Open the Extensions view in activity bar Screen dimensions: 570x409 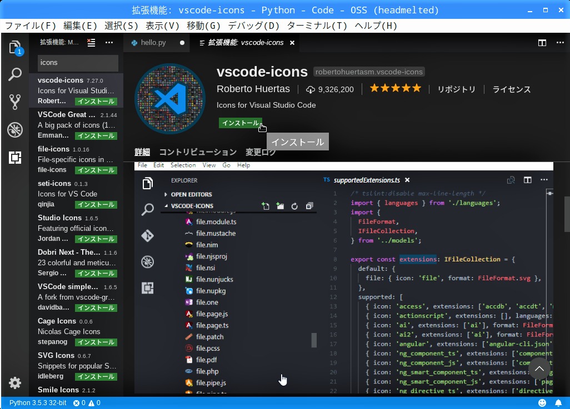tap(15, 157)
